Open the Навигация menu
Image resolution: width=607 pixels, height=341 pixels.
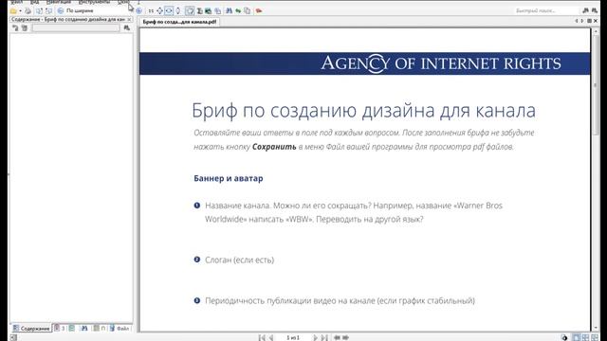click(x=59, y=2)
